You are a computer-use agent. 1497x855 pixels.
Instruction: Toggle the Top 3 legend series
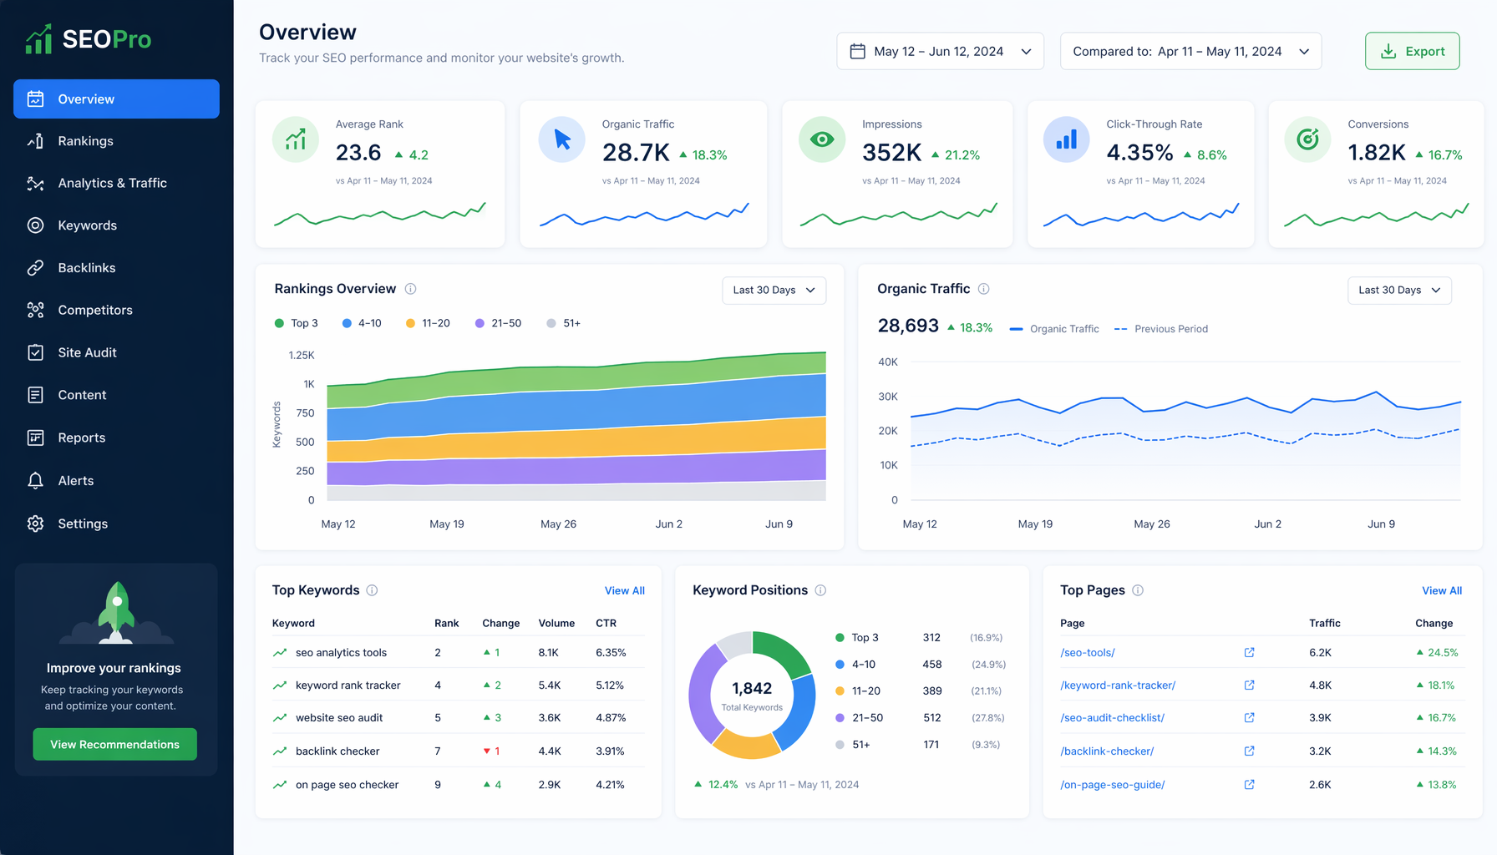pyautogui.click(x=296, y=323)
